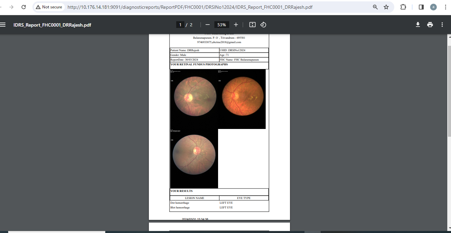The height and width of the screenshot is (233, 451).
Task: Click the top-left fundus photograph
Action: (194, 99)
